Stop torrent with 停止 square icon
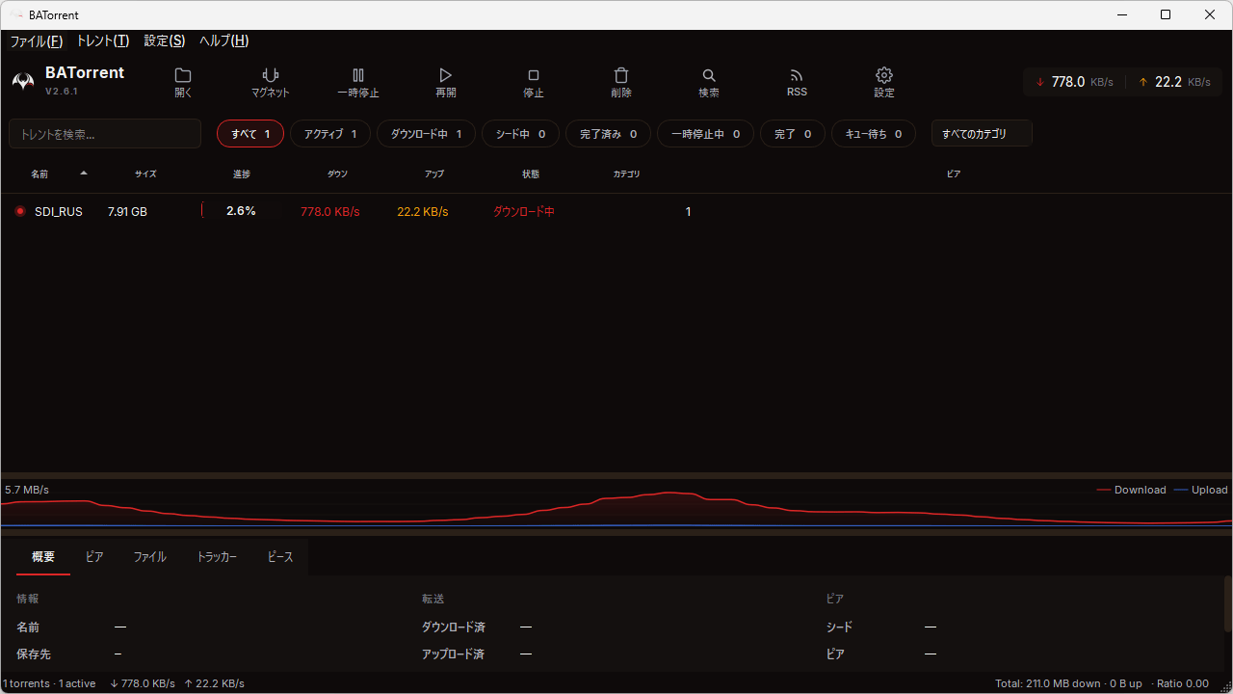Viewport: 1233px width, 694px height. click(534, 83)
